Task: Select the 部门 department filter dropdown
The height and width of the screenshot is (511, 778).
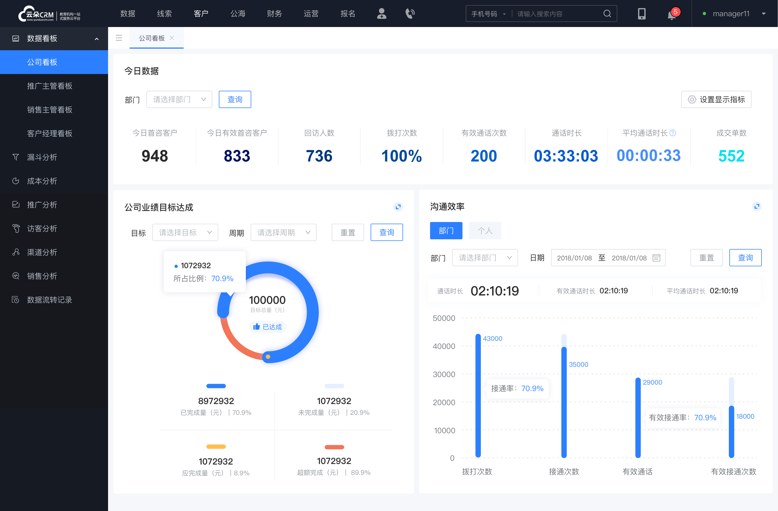Action: (x=178, y=99)
